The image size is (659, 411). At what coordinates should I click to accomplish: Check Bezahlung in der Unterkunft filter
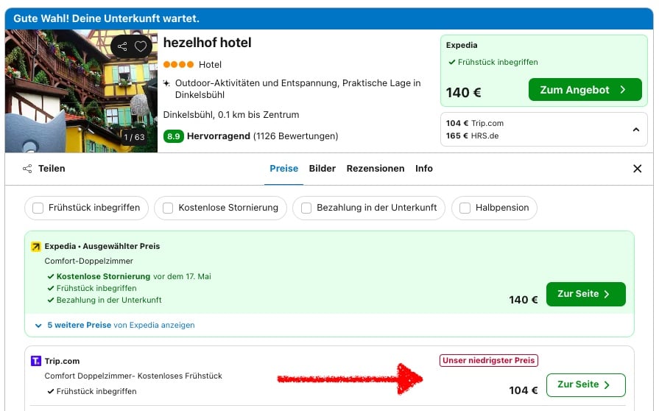(x=306, y=208)
